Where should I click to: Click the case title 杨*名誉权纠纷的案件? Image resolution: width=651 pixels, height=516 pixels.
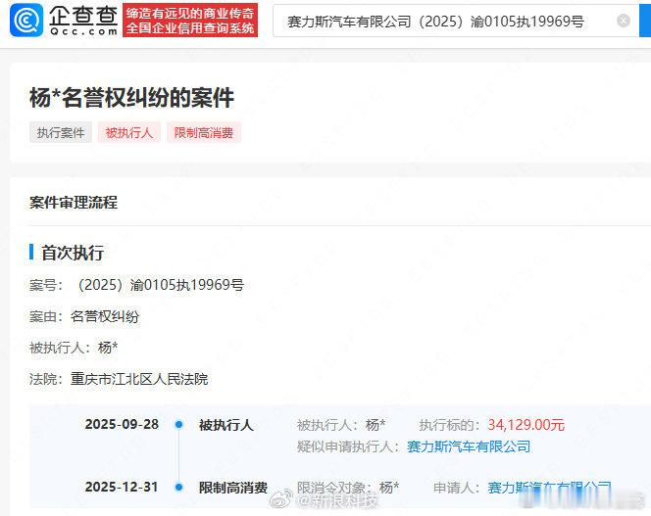point(131,98)
